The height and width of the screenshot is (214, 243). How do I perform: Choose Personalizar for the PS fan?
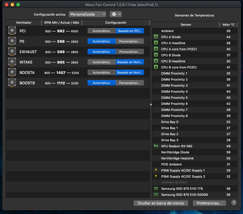point(130,41)
